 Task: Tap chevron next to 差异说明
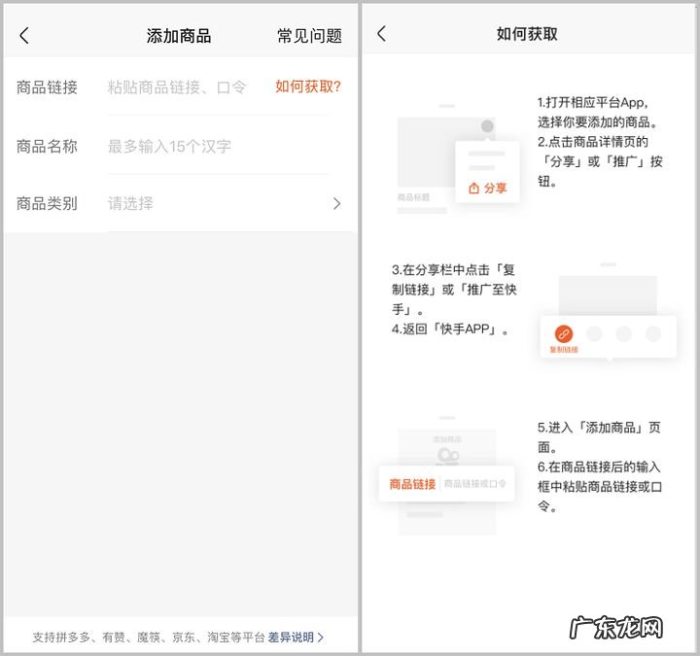tap(320, 638)
